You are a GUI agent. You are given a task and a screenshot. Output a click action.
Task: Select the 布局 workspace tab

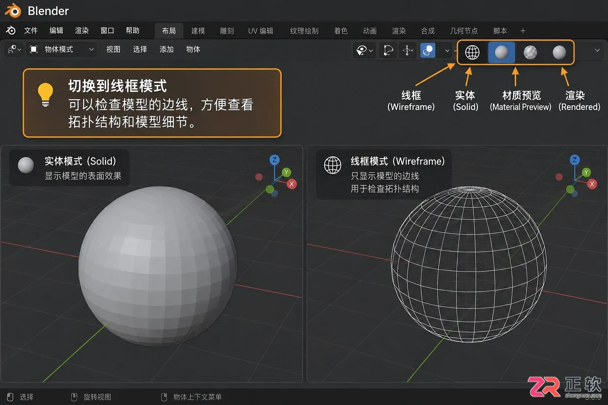coord(169,31)
